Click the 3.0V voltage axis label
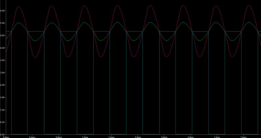The height and width of the screenshot is (138, 261). coord(3,73)
